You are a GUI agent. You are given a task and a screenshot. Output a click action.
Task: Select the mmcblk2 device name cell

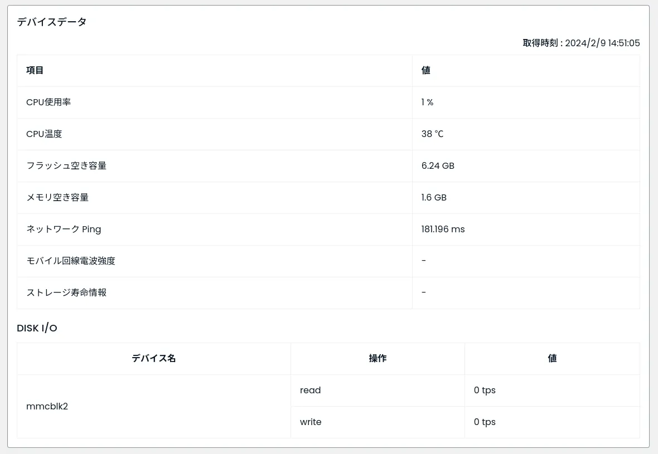point(47,406)
